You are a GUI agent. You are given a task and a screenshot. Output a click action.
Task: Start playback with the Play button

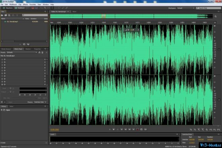(114, 129)
